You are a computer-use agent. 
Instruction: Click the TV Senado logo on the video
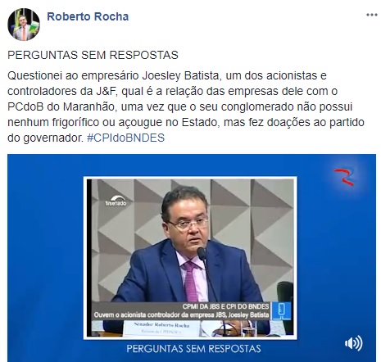pyautogui.click(x=116, y=201)
